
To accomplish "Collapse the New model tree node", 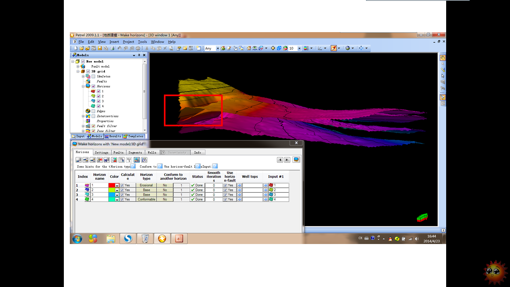I will coord(73,61).
